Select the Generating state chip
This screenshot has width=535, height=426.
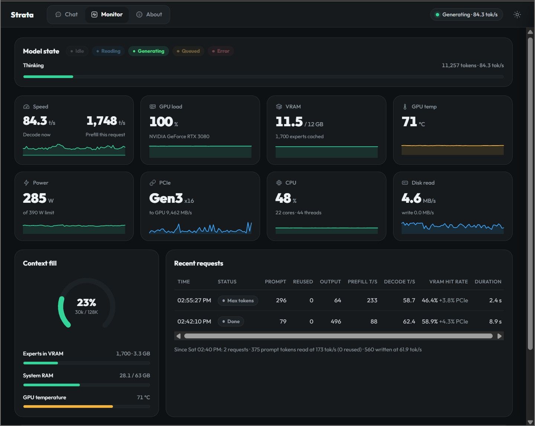point(149,51)
